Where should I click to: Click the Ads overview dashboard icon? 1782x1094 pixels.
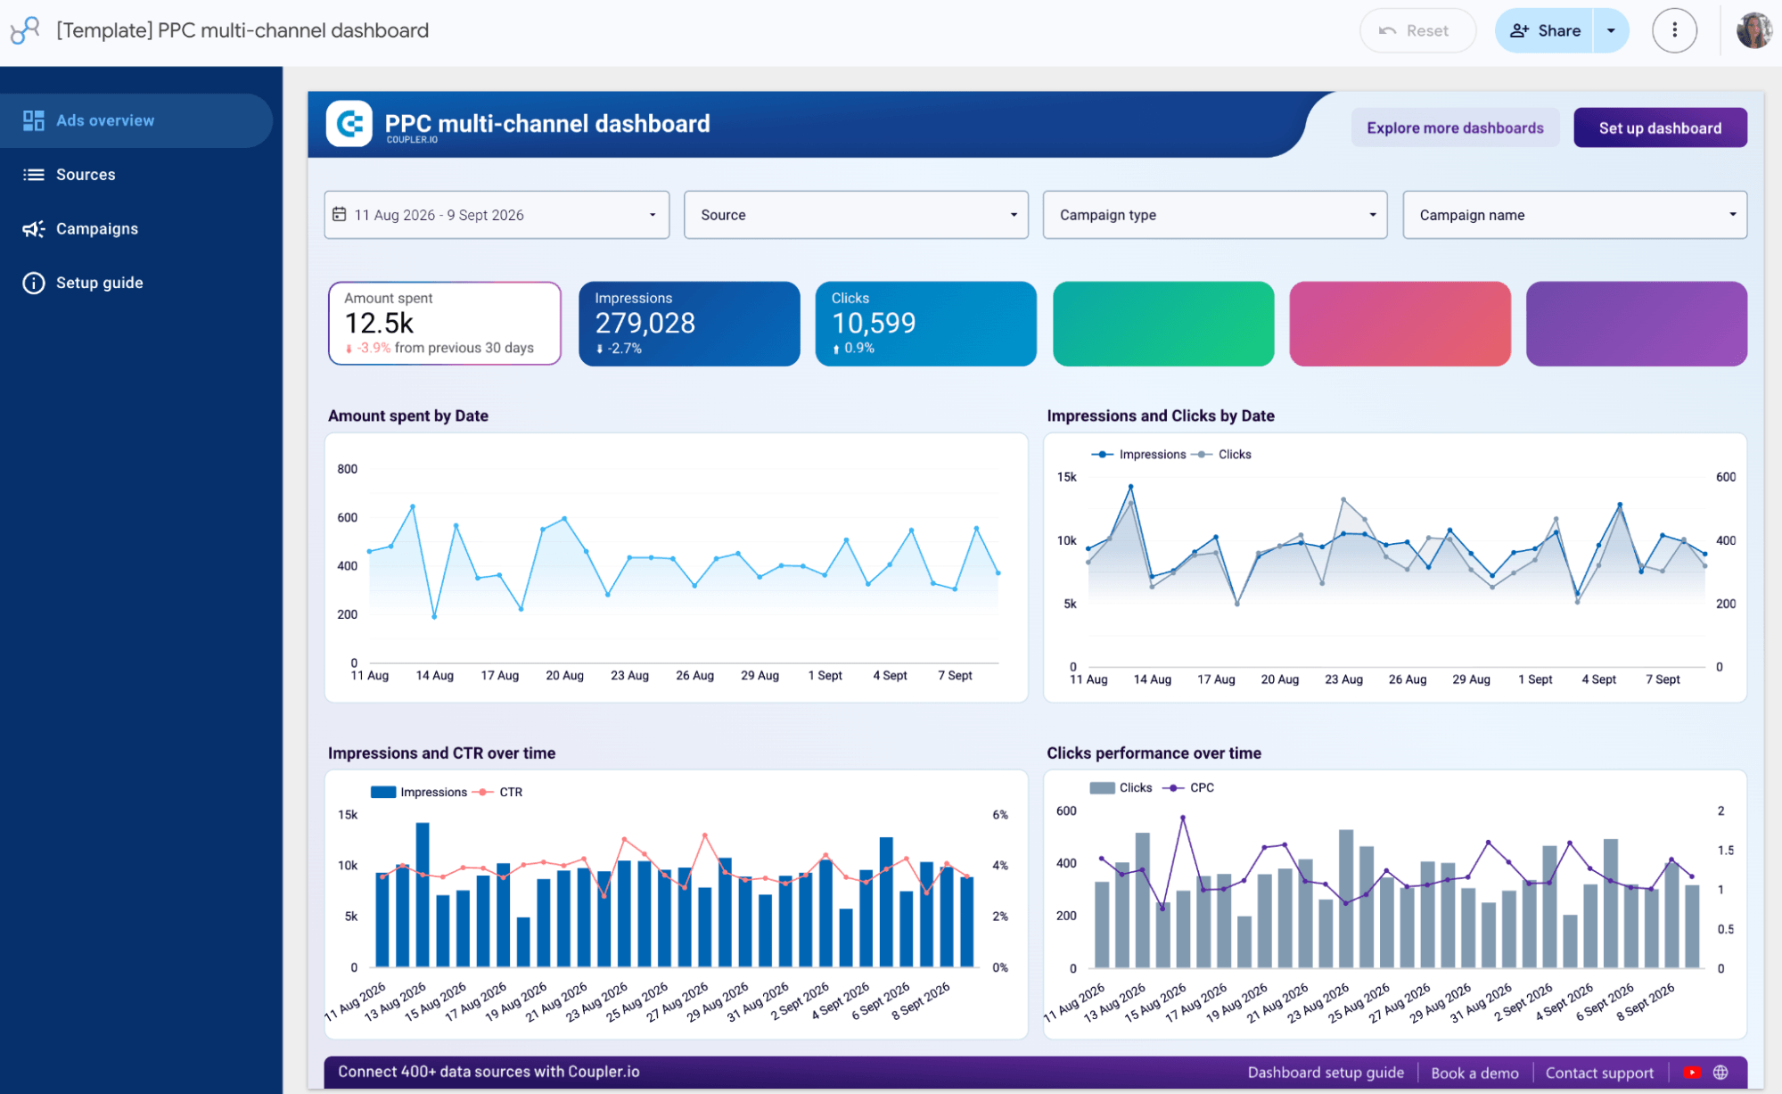[x=34, y=120]
